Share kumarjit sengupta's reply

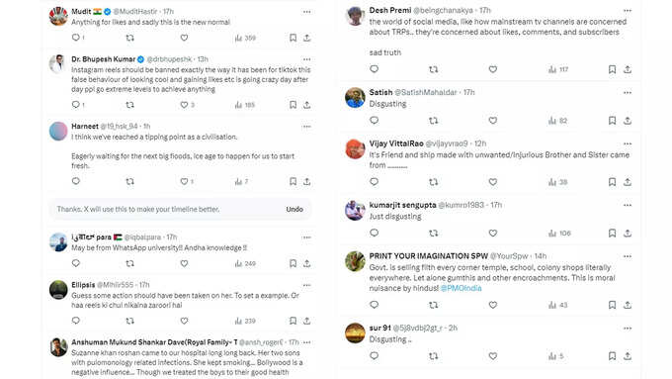(628, 234)
